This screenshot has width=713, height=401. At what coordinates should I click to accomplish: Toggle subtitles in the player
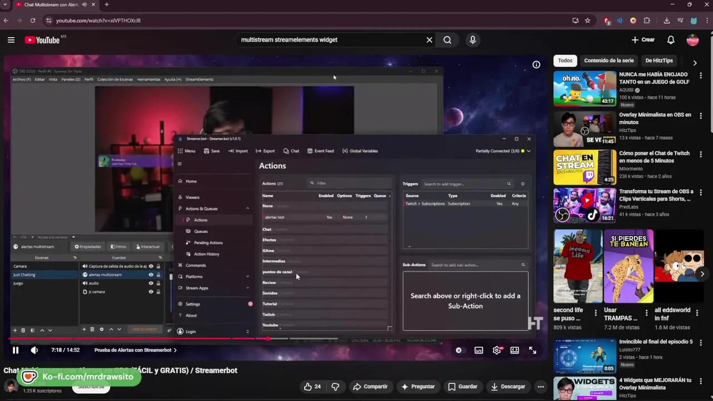point(478,350)
